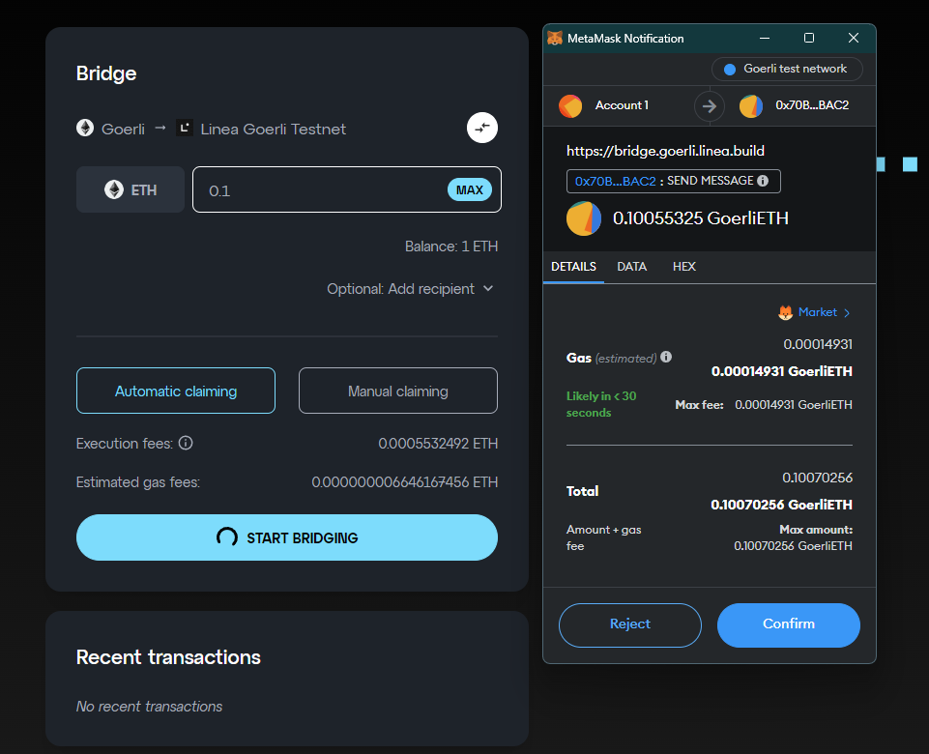Viewport: 929px width, 754px height.
Task: Click the 0x70B...BAC2 recipient address in header
Action: point(812,105)
